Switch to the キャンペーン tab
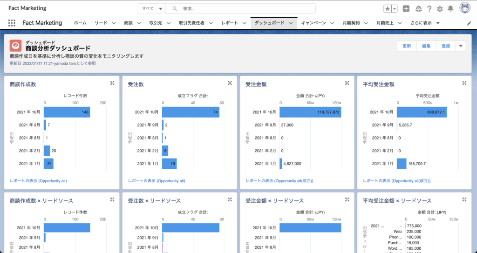This screenshot has height=253, width=477. pos(313,23)
